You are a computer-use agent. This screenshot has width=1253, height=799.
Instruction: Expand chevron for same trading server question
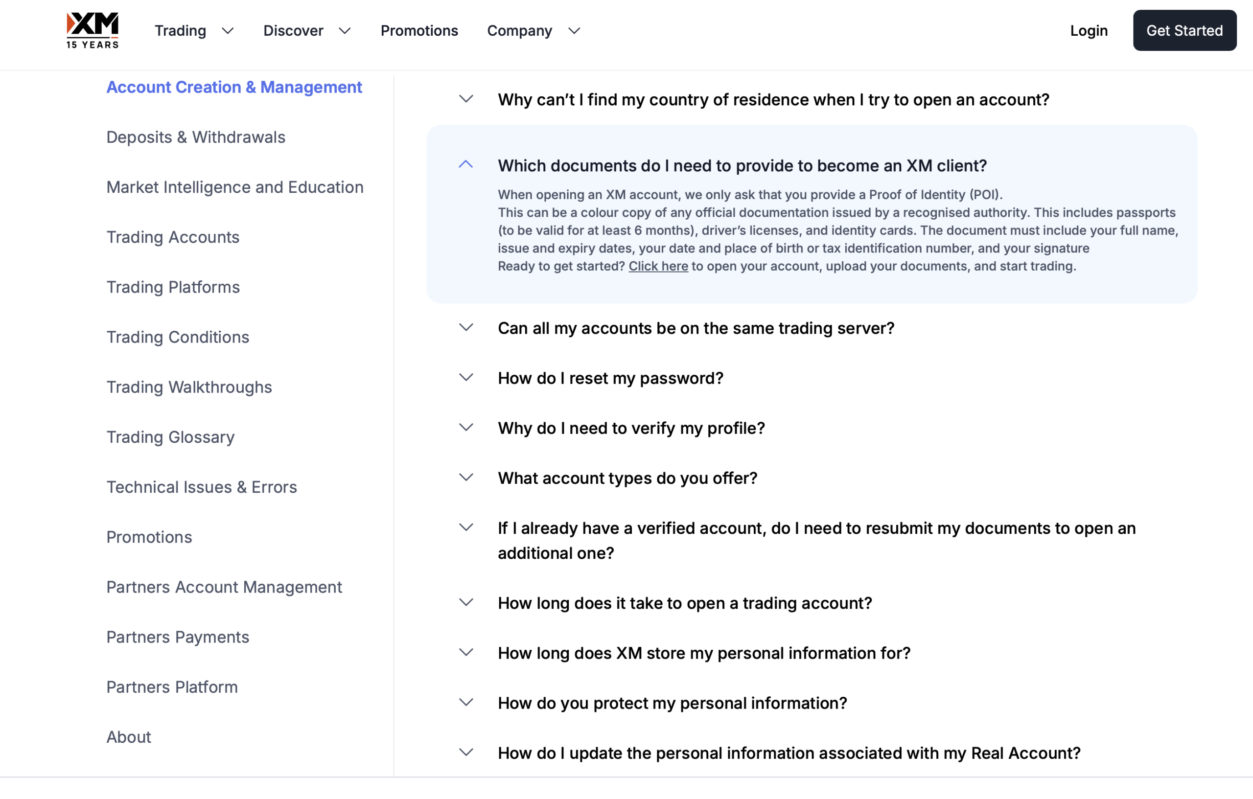point(465,328)
